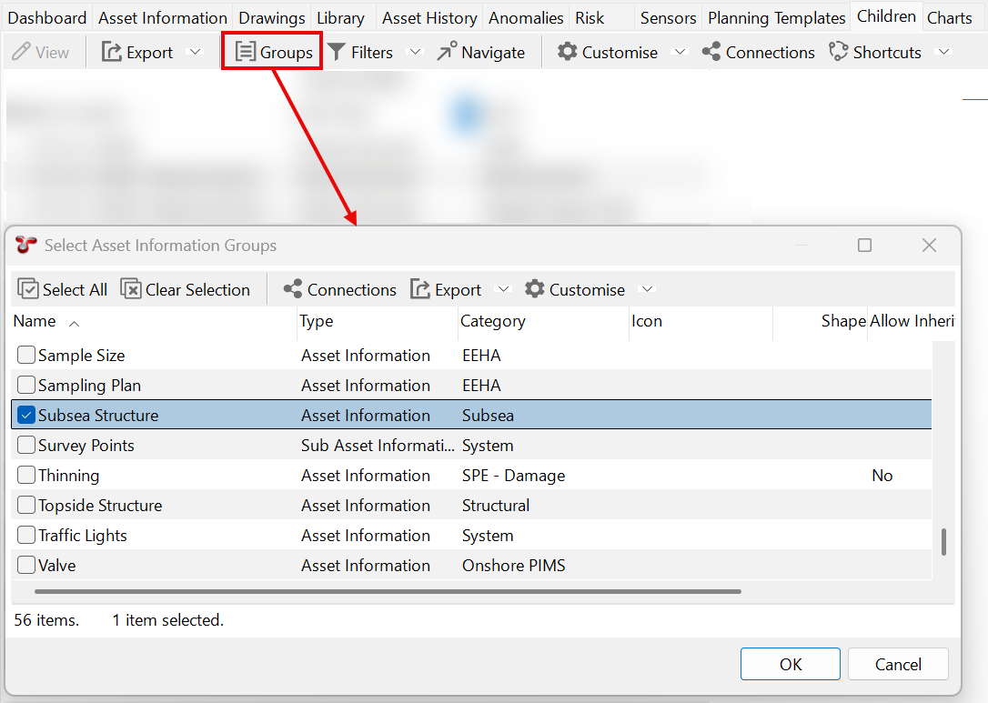
Task: Click the No value in Thinning row
Action: (882, 475)
